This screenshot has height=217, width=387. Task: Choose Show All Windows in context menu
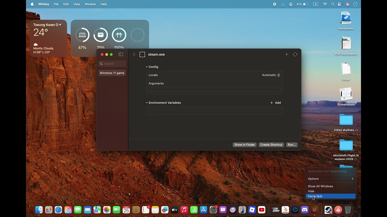click(x=331, y=186)
